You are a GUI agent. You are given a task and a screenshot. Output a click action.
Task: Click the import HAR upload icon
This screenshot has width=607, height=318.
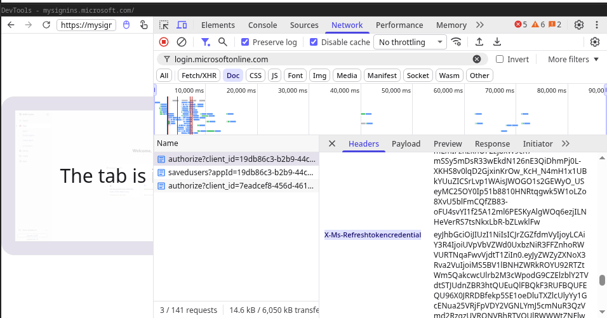[x=479, y=42]
